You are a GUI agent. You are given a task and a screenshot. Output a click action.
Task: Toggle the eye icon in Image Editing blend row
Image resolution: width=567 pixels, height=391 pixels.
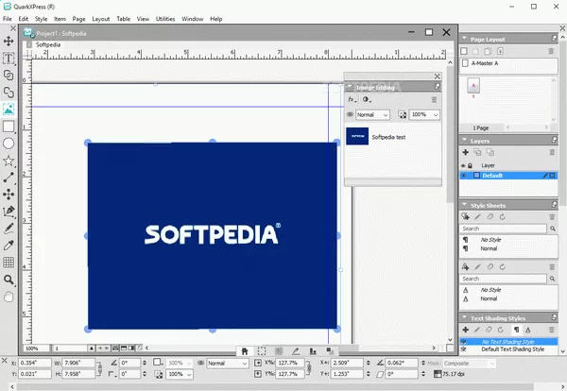point(350,114)
